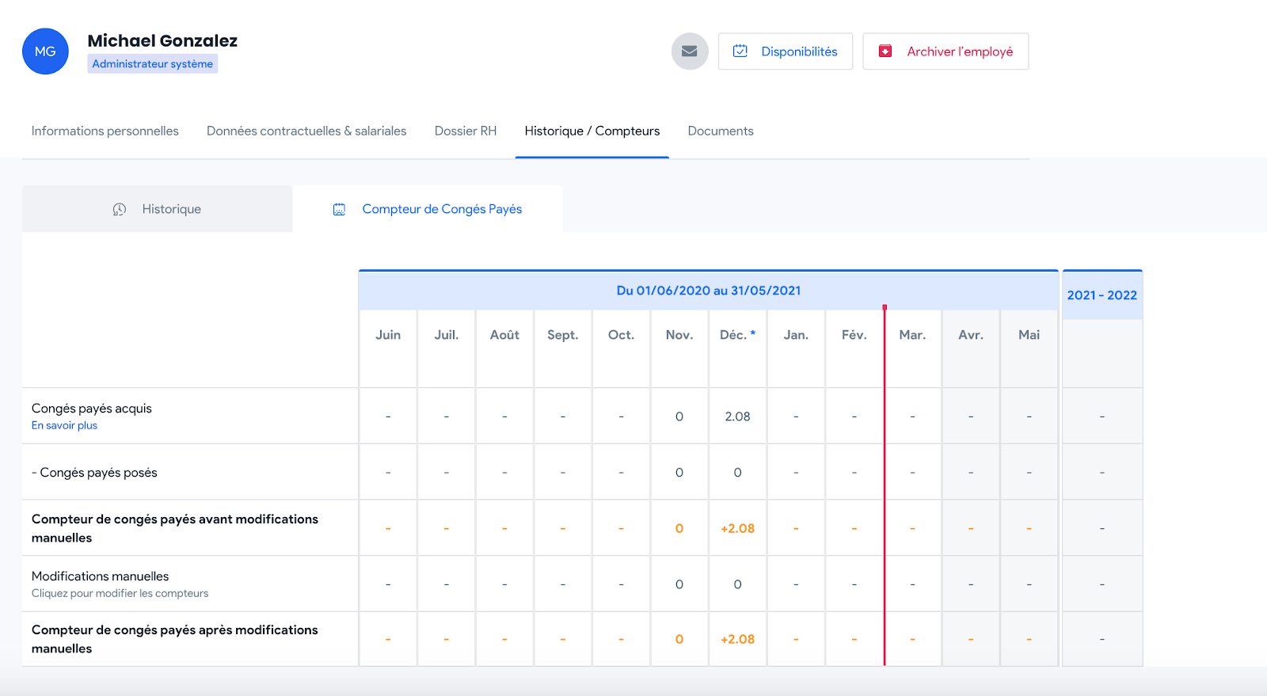Click Archiver l'employé button
Image resolution: width=1267 pixels, height=696 pixels.
(x=945, y=51)
